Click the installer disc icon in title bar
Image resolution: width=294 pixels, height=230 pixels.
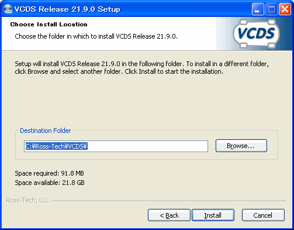(x=8, y=9)
